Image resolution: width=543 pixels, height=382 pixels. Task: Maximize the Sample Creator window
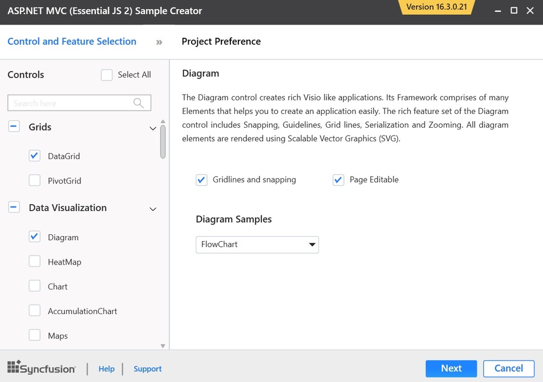(x=514, y=11)
